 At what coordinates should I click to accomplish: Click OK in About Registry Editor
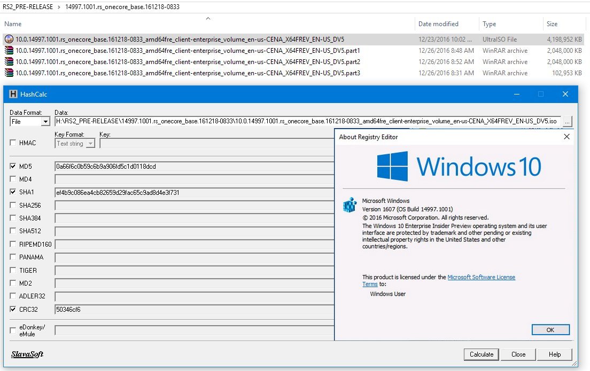point(550,330)
